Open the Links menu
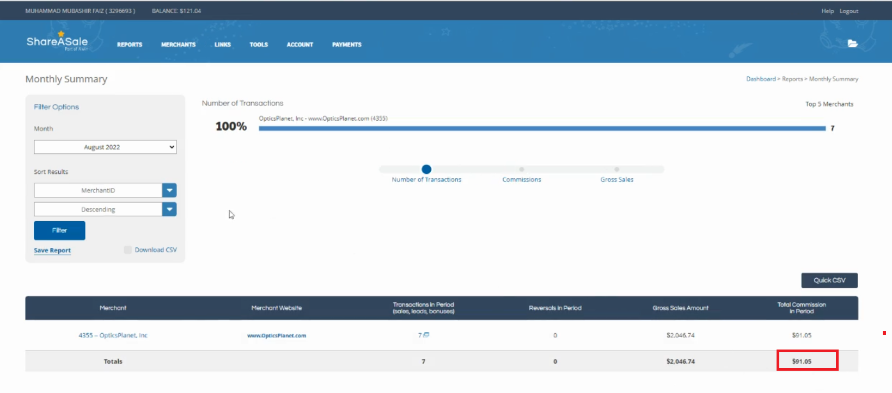Image resolution: width=892 pixels, height=393 pixels. click(x=223, y=45)
